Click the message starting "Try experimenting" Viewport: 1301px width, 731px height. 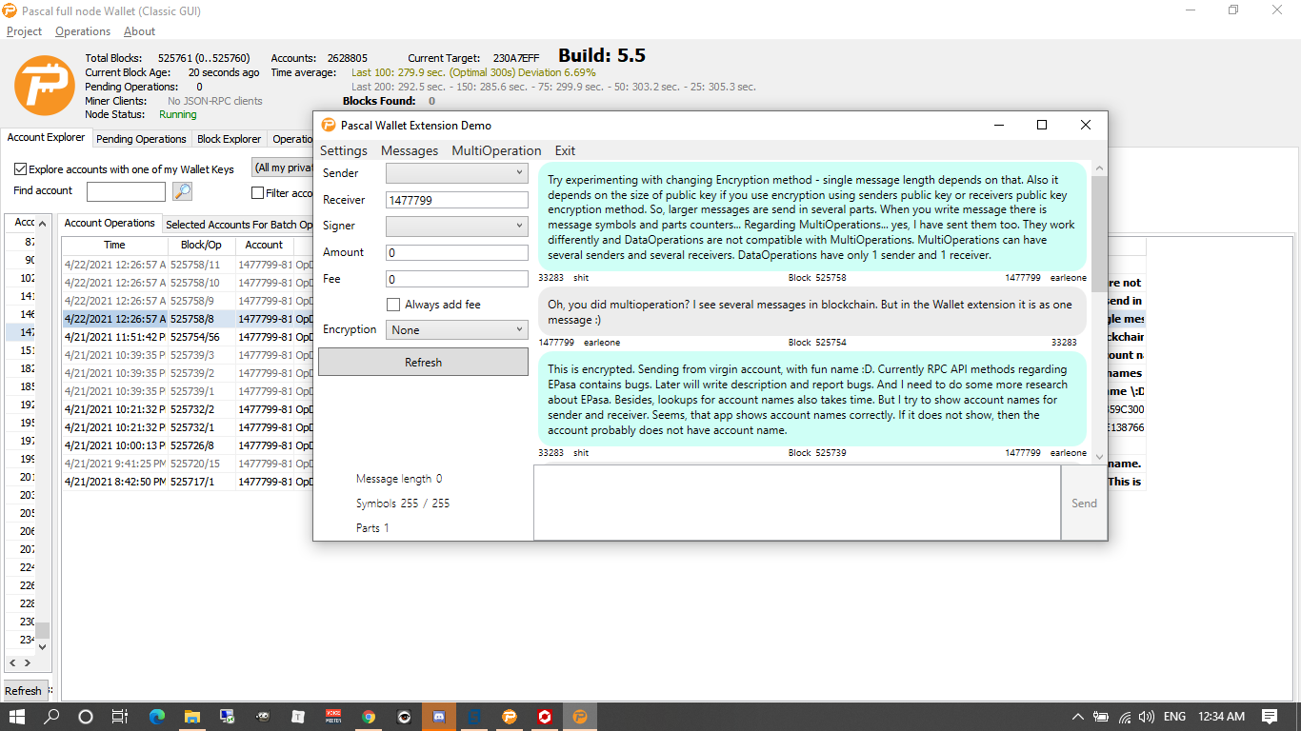click(x=811, y=215)
